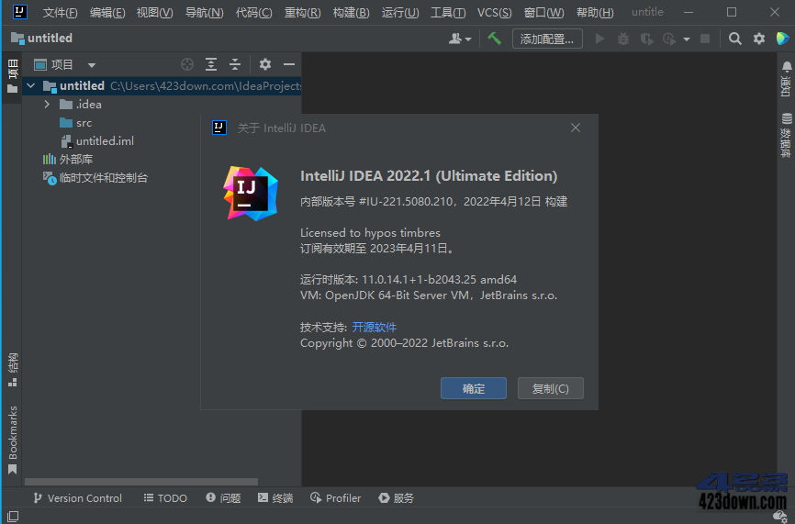This screenshot has height=524, width=795.
Task: Open the Edit menu (编辑)
Action: 107,12
